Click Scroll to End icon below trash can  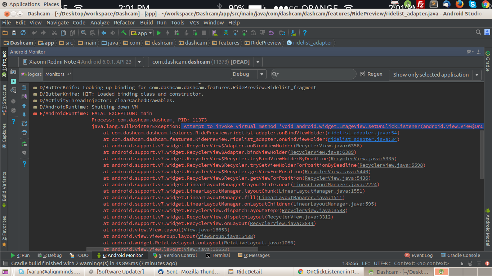24,97
